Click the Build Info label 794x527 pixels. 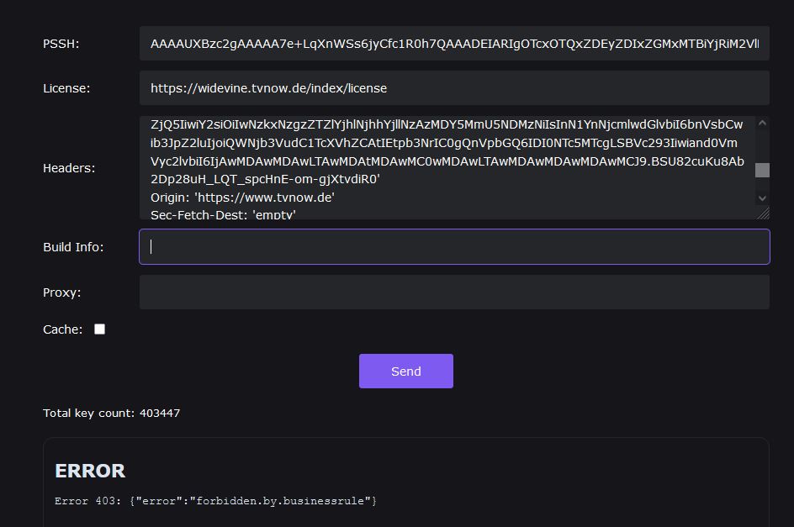point(73,247)
